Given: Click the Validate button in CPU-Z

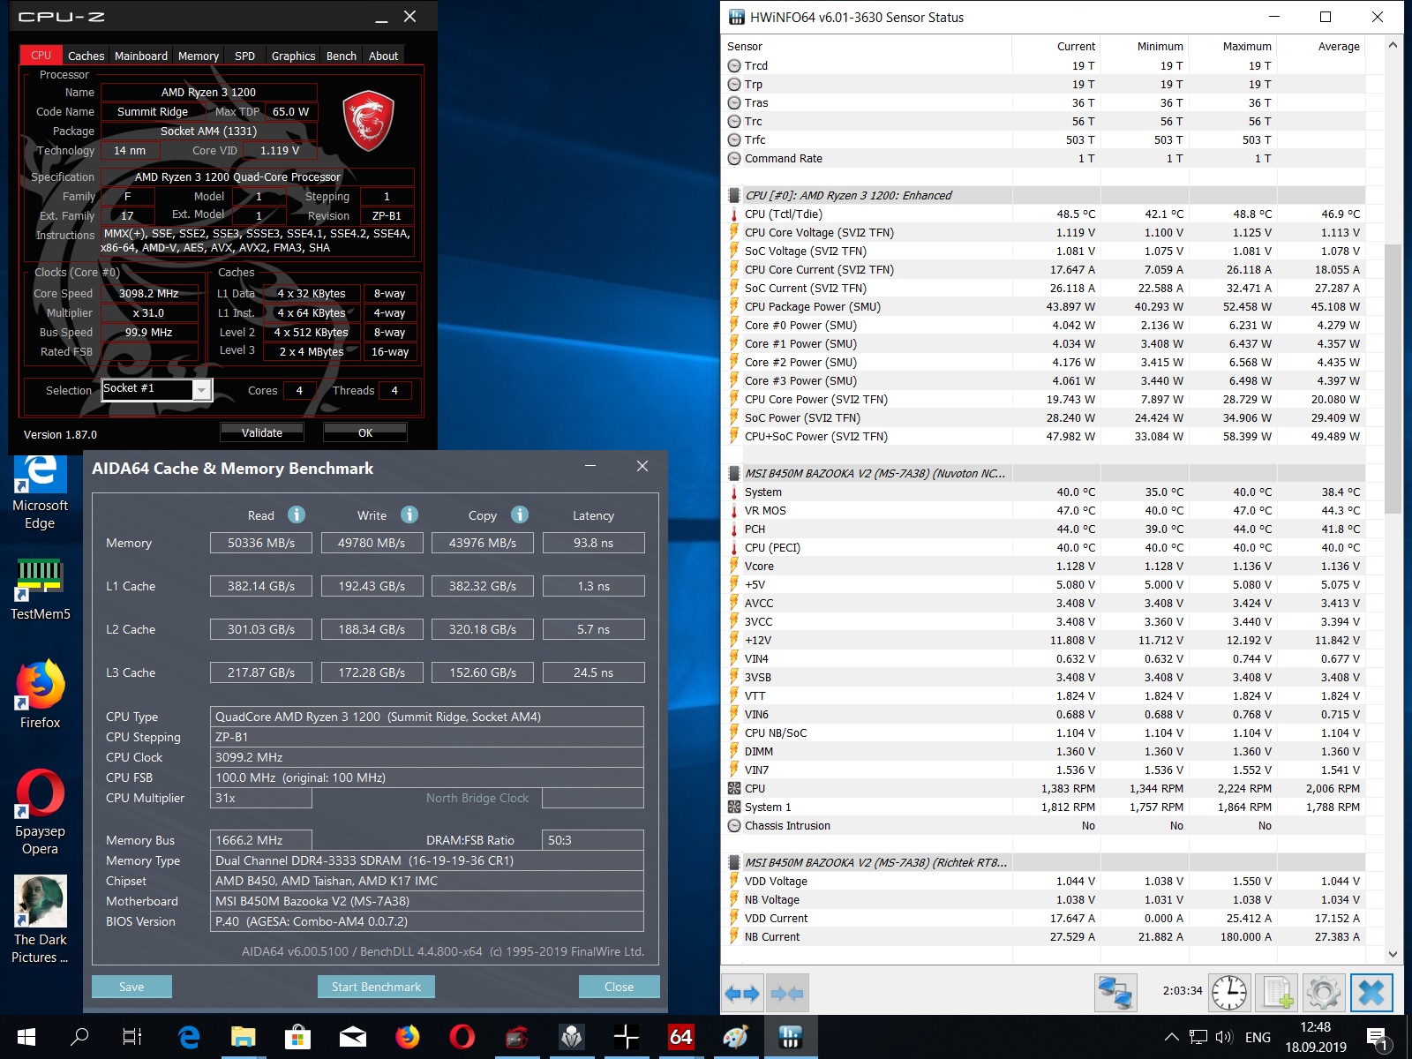Looking at the screenshot, I should [x=262, y=432].
